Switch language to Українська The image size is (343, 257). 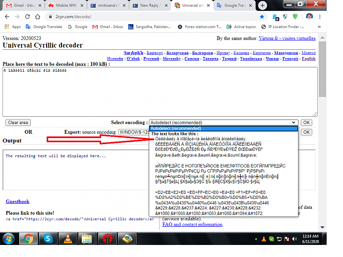[x=251, y=59]
